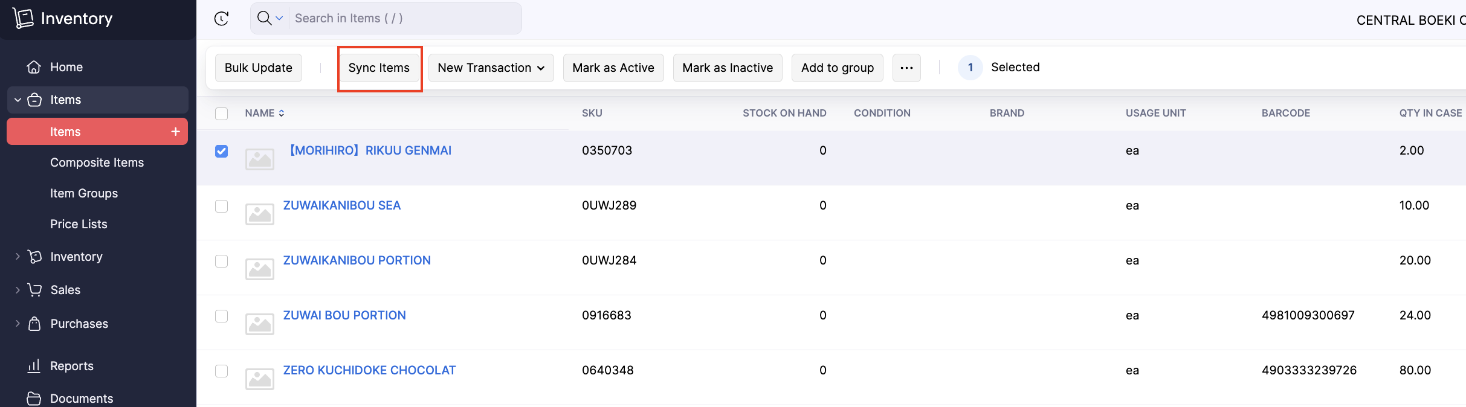Expand the Sales section chevron

[18, 290]
